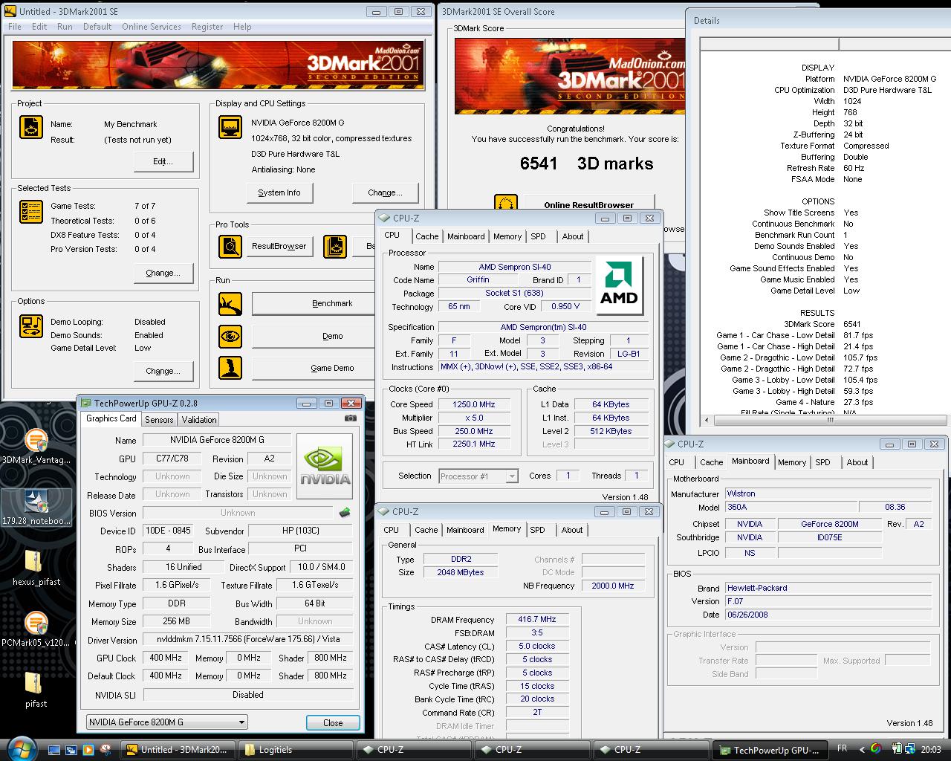Screen dimensions: 951x761
Task: Select the PCMark05 installer desktop icon
Action: click(x=36, y=629)
